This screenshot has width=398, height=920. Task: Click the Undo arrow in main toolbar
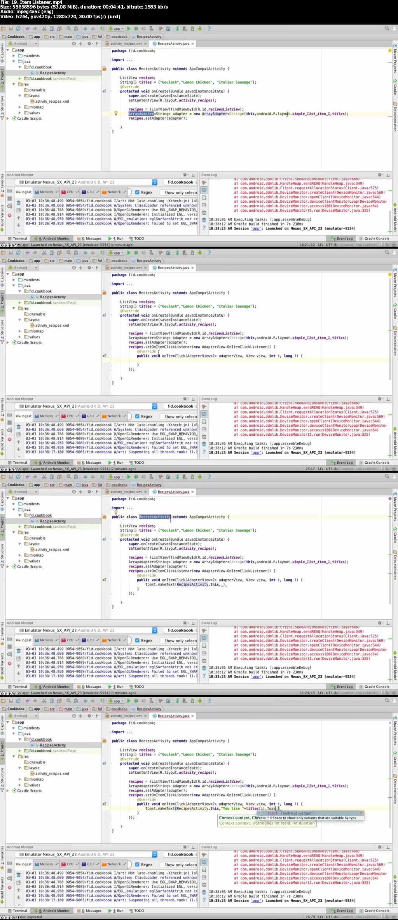(28, 29)
